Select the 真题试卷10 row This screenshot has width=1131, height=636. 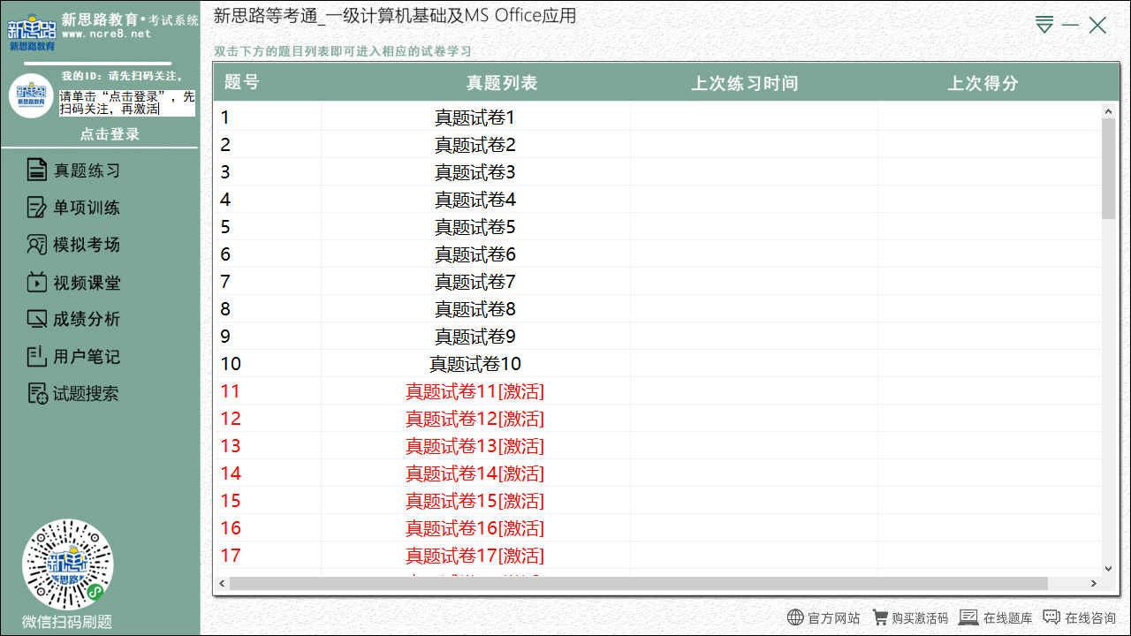point(658,364)
